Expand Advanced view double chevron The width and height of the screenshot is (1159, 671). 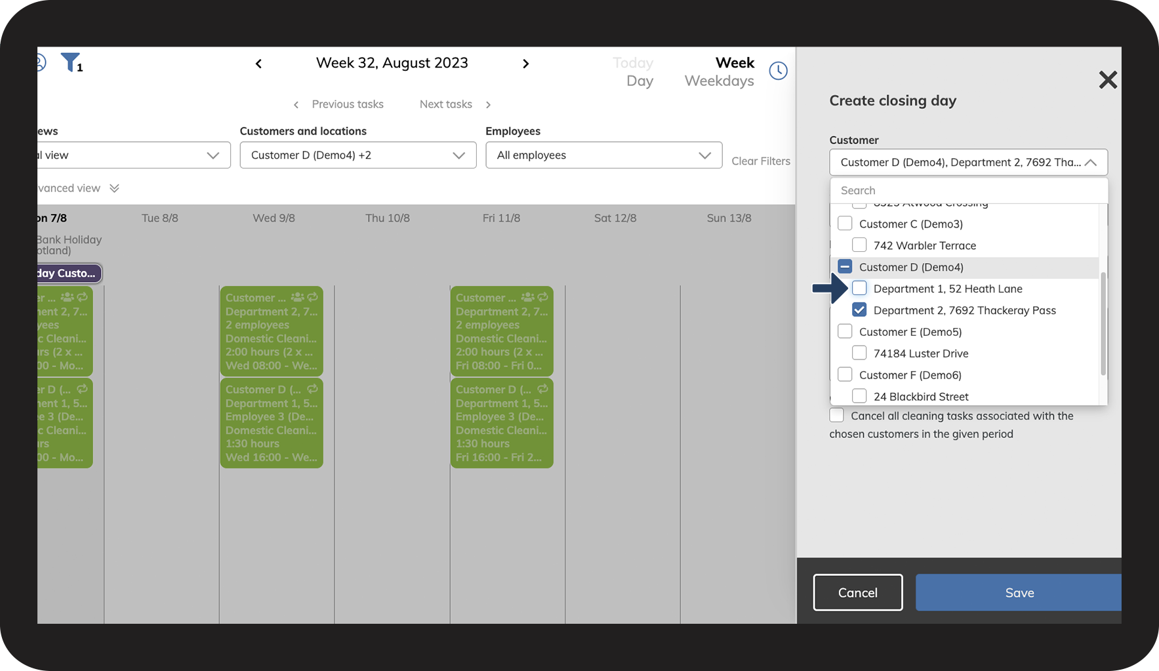(114, 188)
